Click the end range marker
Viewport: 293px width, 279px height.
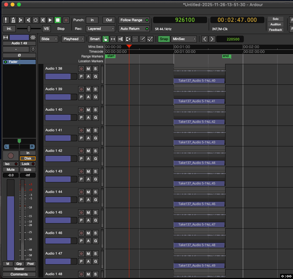226,56
